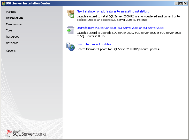The height and width of the screenshot is (140, 189).
Task: Click the new installation box icon
Action: click(x=71, y=14)
